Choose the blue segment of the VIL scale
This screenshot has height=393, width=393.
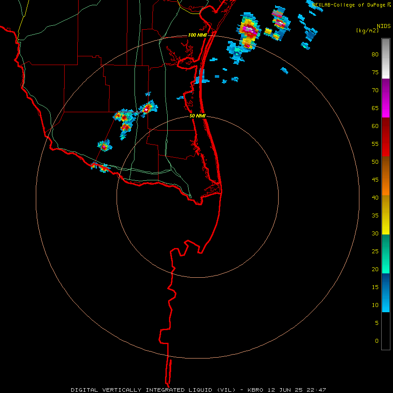click(x=386, y=293)
